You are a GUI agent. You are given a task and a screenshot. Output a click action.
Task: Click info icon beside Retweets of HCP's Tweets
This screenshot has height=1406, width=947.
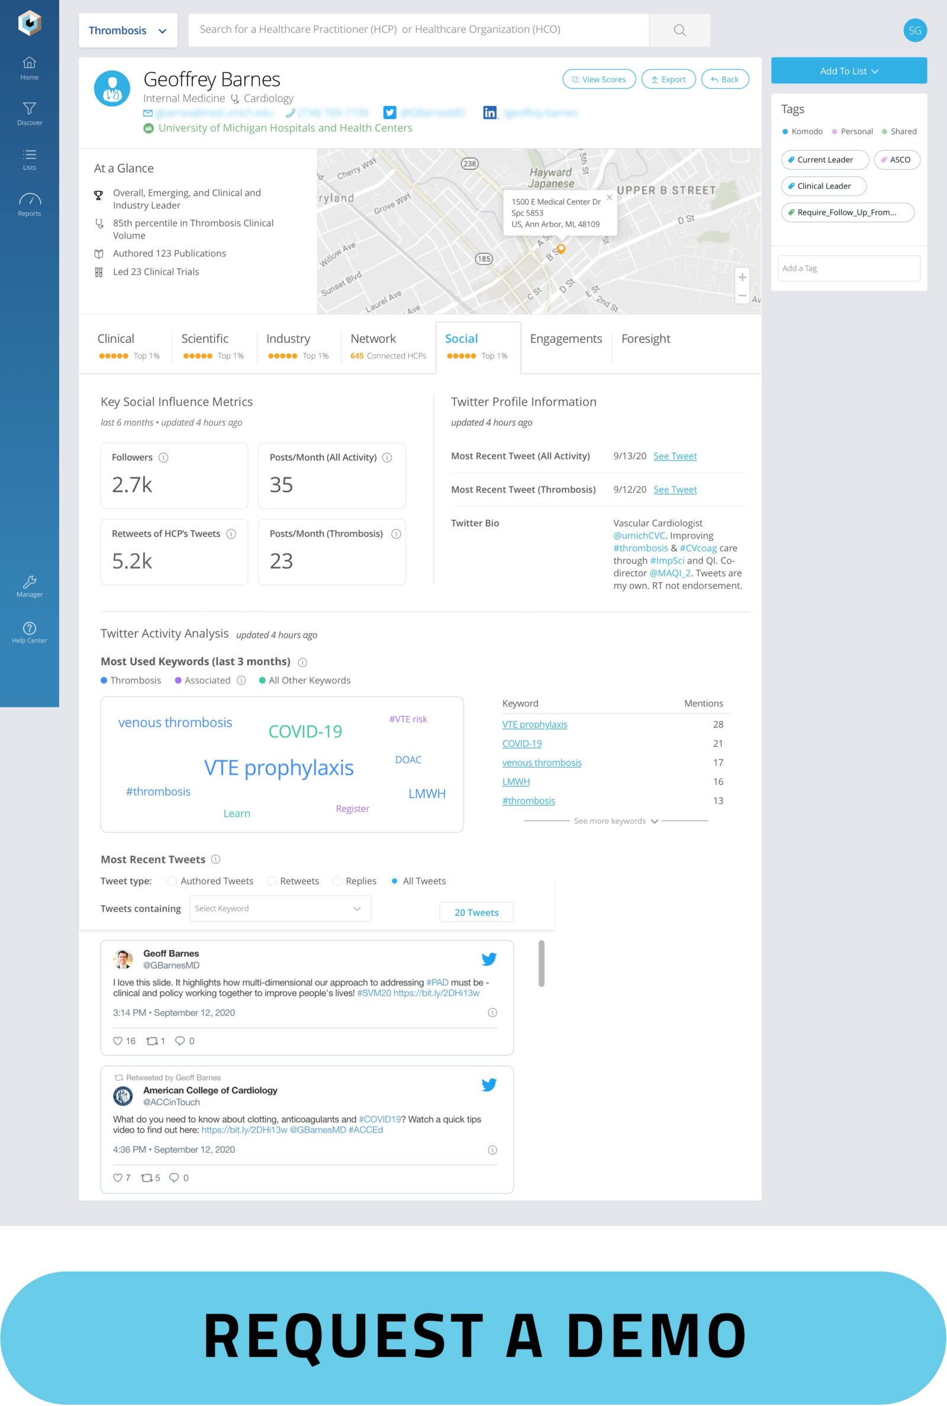click(x=231, y=534)
